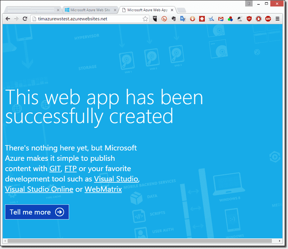288x249 pixels.
Task: Open the AdBlock stop-hand extension icon
Action: pyautogui.click(x=258, y=19)
